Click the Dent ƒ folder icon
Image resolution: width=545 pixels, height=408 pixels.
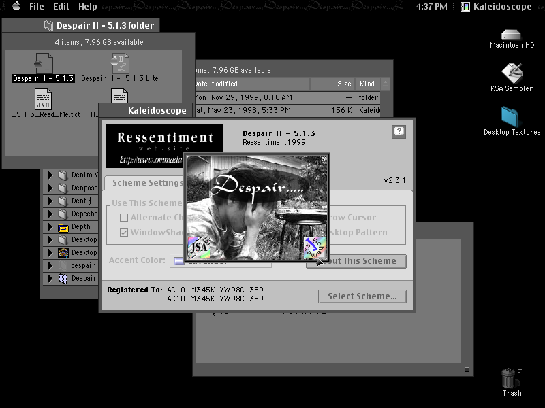click(63, 201)
